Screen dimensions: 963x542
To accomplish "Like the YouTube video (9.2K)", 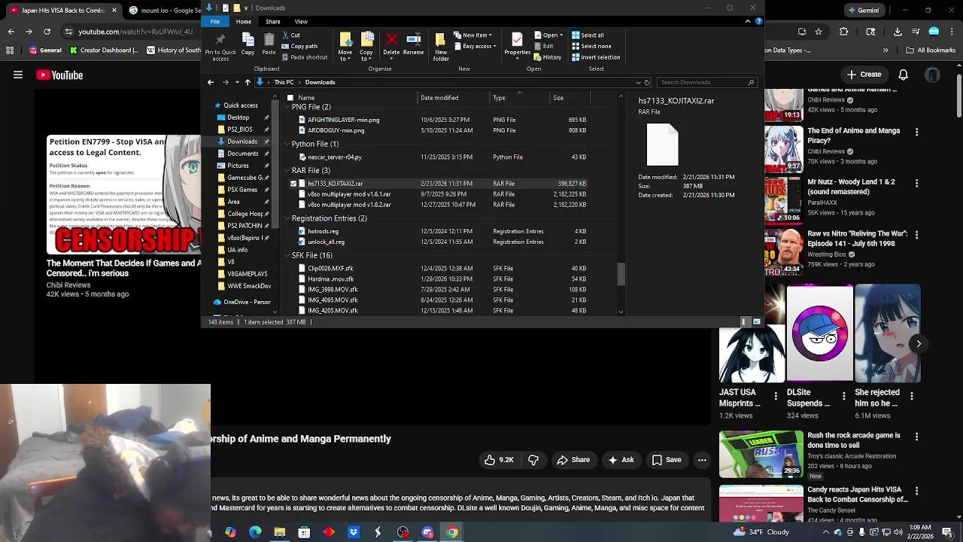I will click(498, 460).
